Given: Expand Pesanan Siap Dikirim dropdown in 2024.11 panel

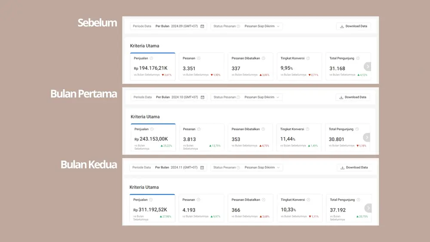Looking at the screenshot, I should [261, 168].
